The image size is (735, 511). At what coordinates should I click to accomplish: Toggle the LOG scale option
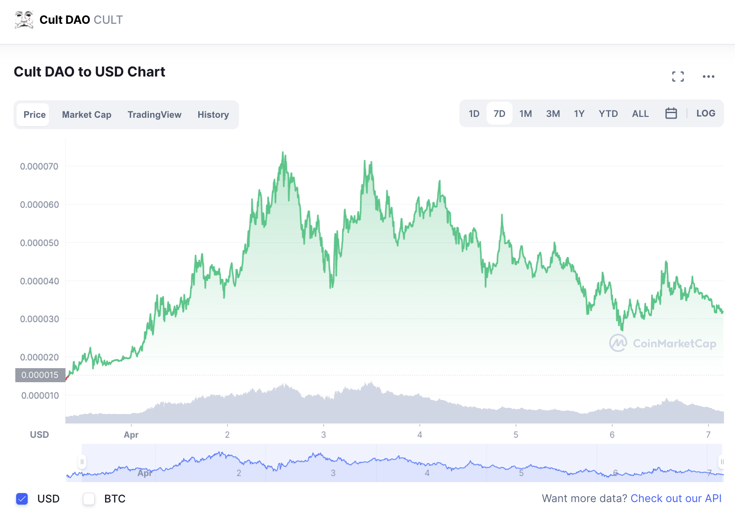(x=705, y=114)
